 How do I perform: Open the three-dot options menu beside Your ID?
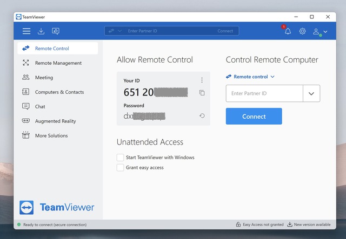(x=202, y=80)
